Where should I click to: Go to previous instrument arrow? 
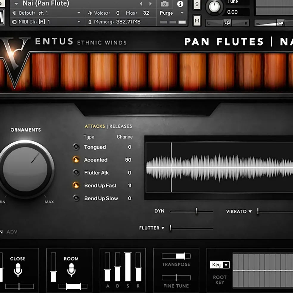[x=141, y=4]
